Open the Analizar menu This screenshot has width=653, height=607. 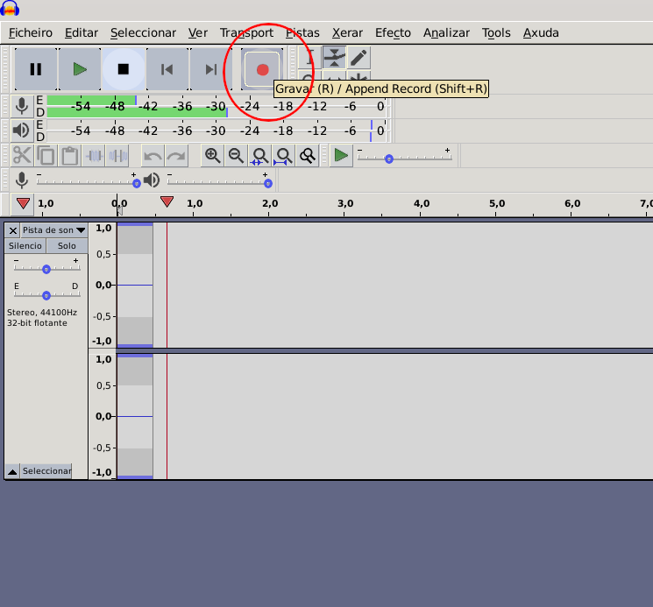click(446, 33)
